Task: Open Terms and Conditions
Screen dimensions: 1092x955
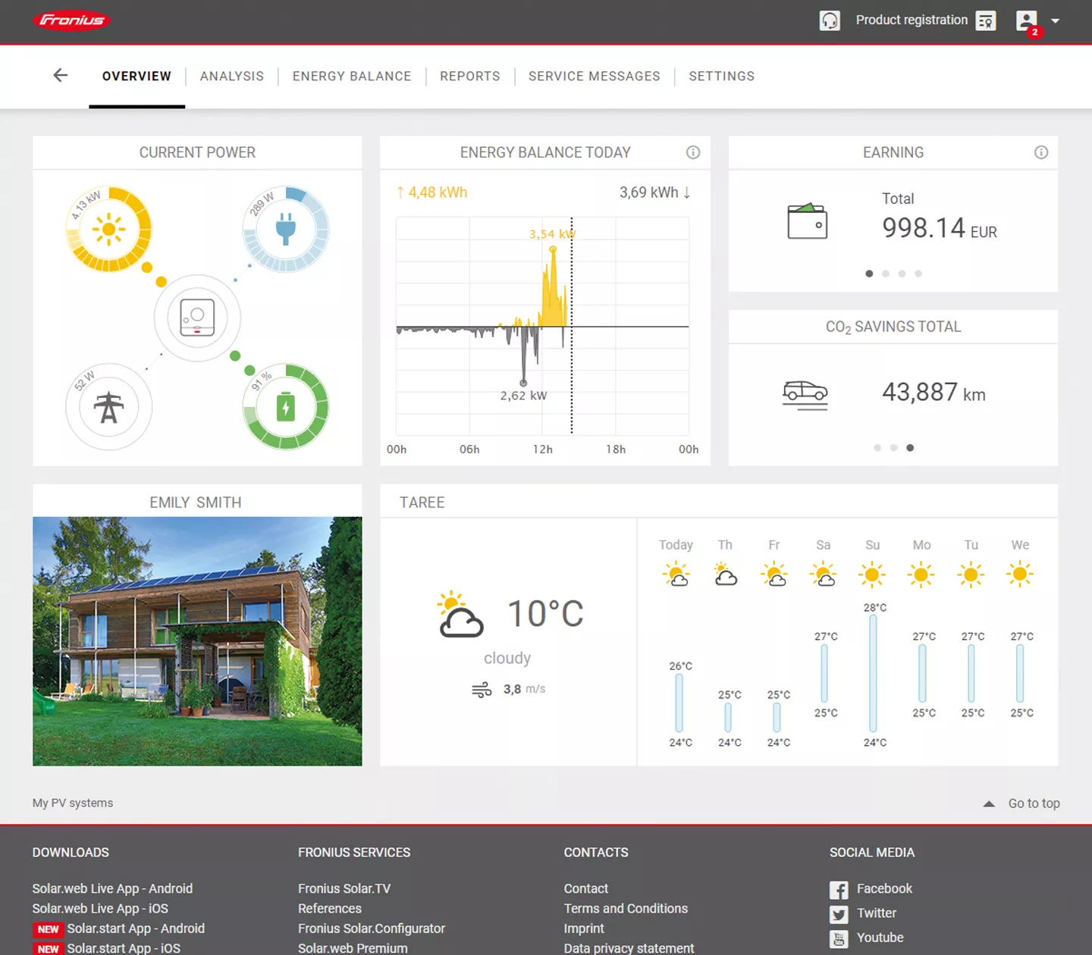Action: [x=626, y=908]
